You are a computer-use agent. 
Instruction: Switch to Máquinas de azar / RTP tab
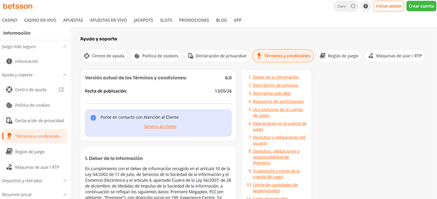click(395, 56)
